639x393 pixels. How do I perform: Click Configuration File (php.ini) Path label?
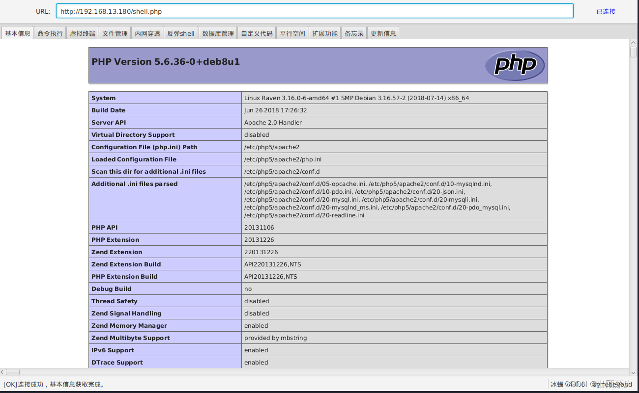click(x=144, y=147)
